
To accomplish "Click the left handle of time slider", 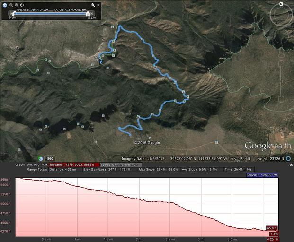I will click(x=14, y=14).
